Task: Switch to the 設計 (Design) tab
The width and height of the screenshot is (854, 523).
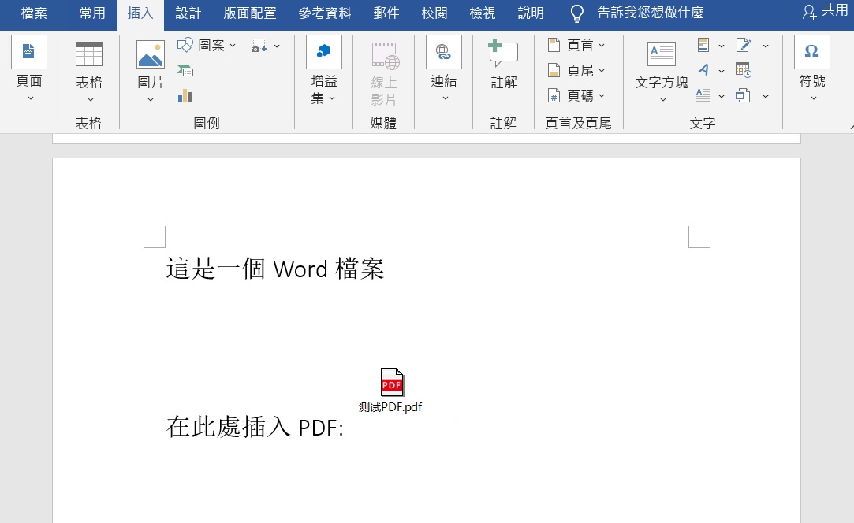Action: click(x=188, y=13)
